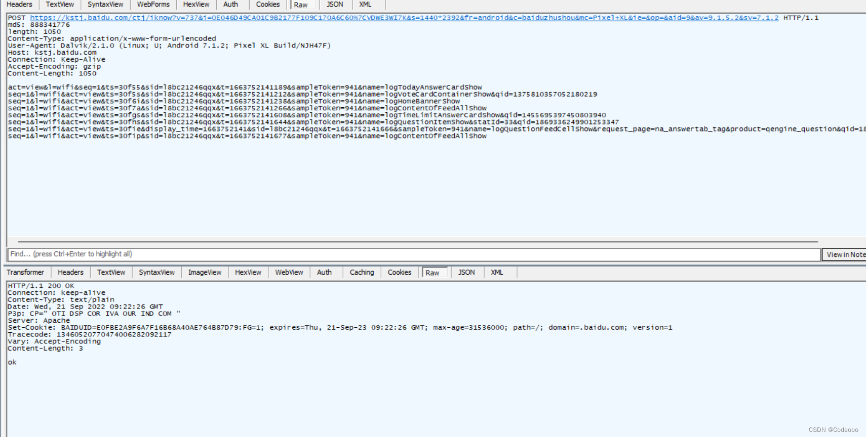The width and height of the screenshot is (866, 437).
Task: Click the 'Date: Wed, 21 Sep 2022' line
Action: click(x=86, y=307)
